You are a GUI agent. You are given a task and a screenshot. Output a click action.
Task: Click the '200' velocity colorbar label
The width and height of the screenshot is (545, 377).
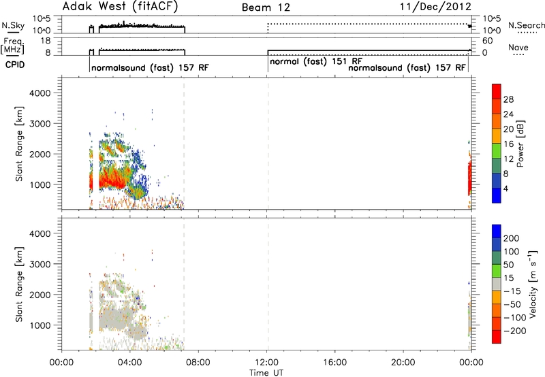pos(512,238)
